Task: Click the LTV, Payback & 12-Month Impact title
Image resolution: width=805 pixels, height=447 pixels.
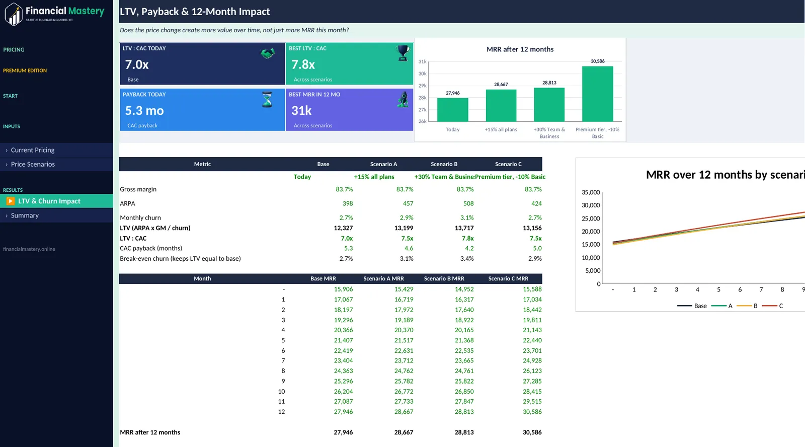Action: point(195,12)
